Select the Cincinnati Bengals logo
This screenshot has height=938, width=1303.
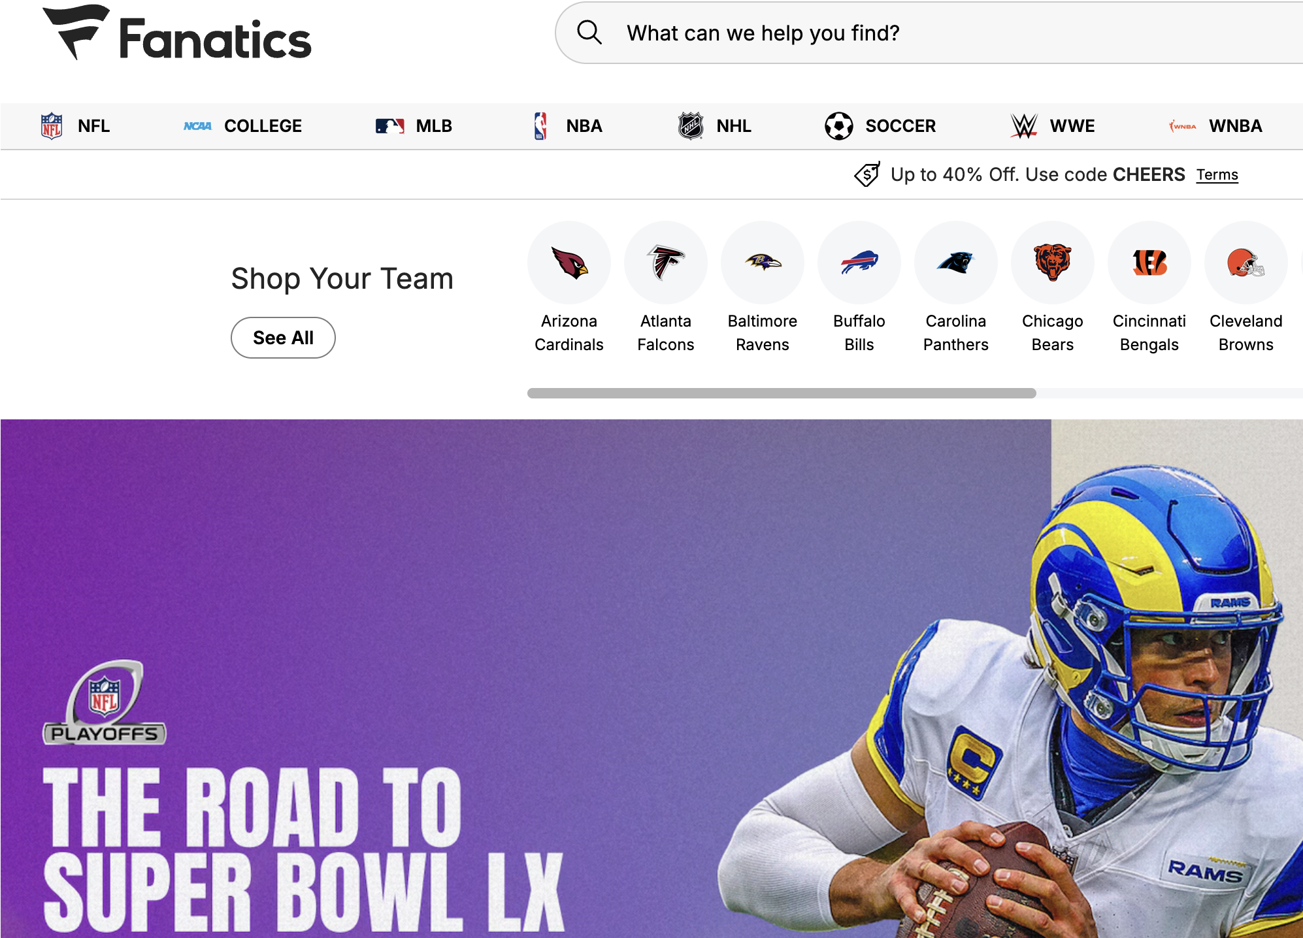pyautogui.click(x=1149, y=263)
